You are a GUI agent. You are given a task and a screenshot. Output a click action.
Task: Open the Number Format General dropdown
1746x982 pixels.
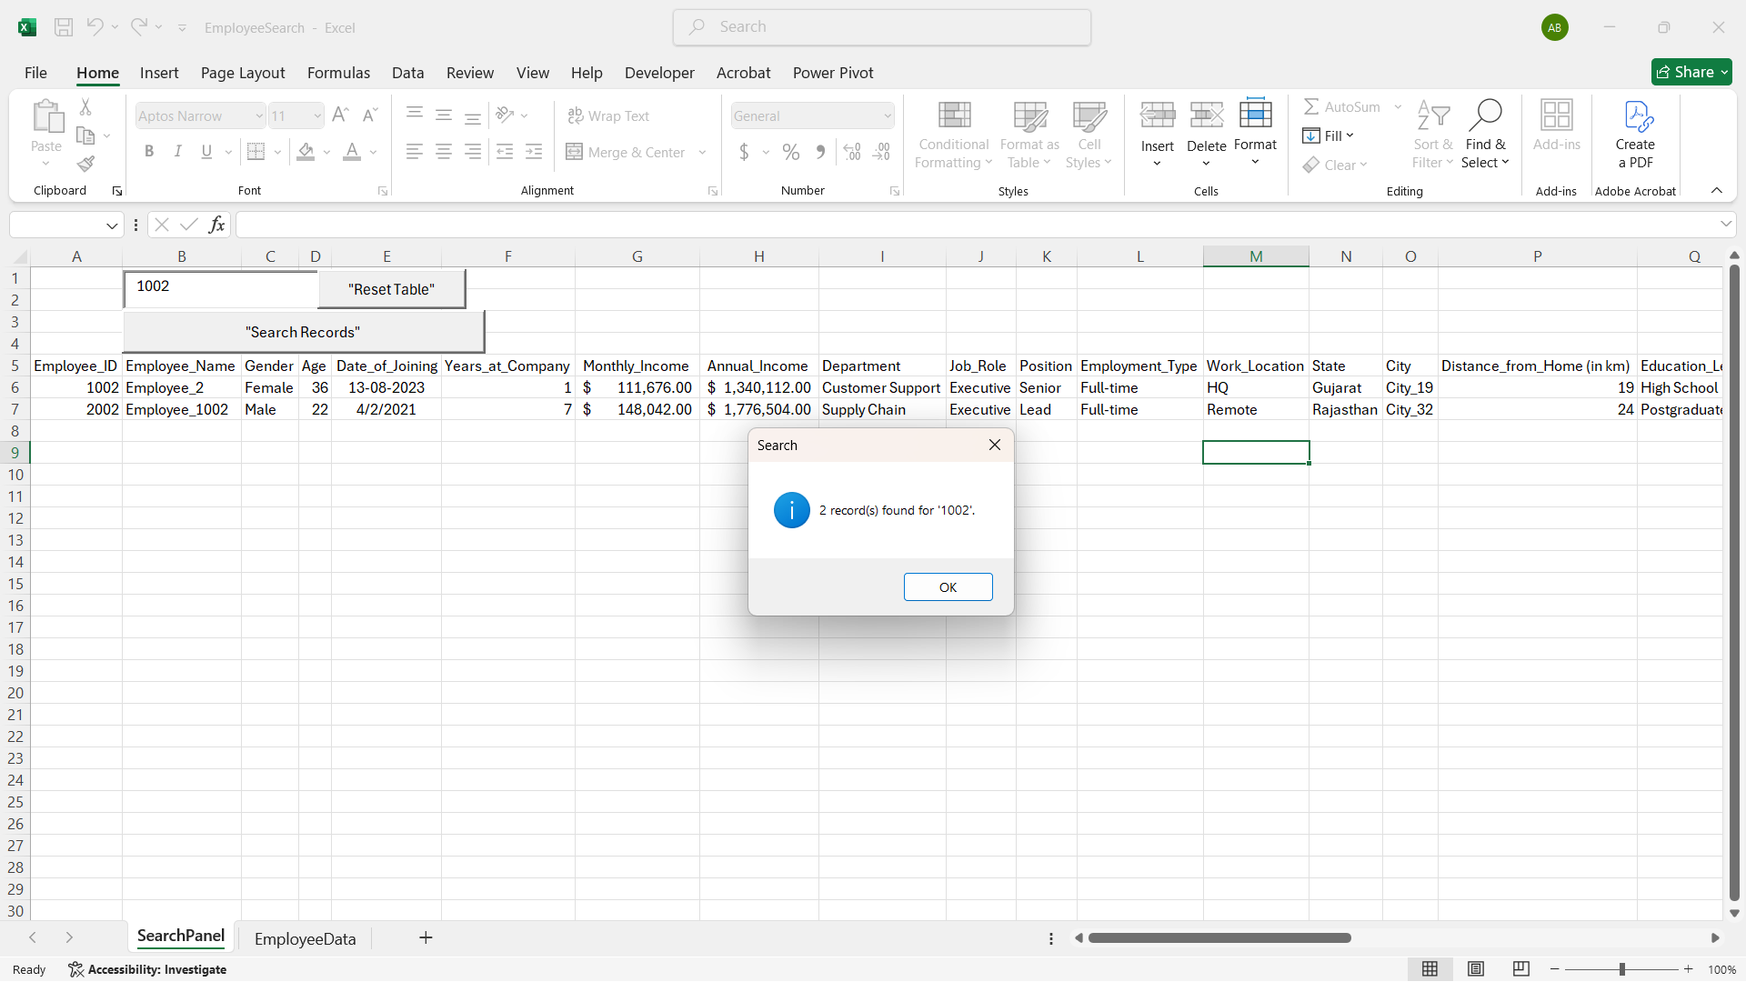point(887,116)
